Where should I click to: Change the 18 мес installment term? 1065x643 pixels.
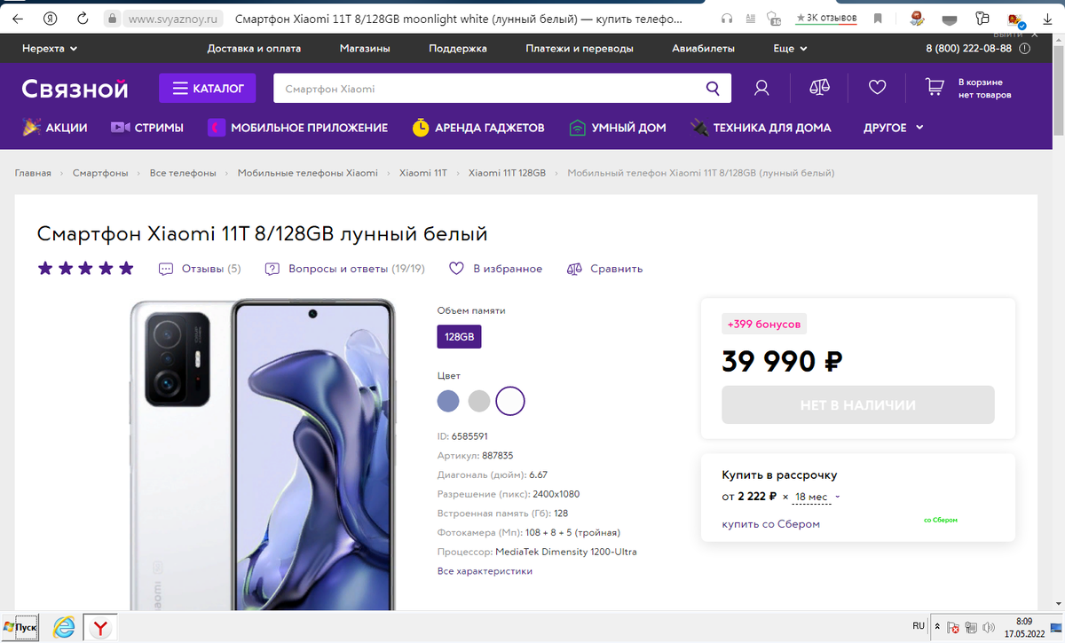coord(813,497)
